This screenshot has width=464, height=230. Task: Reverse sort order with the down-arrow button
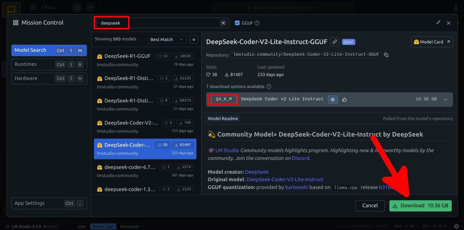(194, 39)
